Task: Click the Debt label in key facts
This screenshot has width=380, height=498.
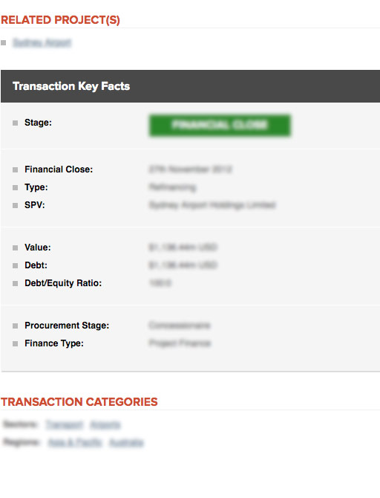Action: 36,265
